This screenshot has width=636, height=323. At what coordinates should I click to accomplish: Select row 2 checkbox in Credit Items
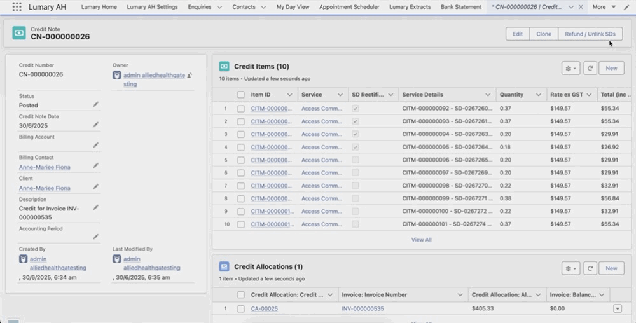pyautogui.click(x=241, y=121)
